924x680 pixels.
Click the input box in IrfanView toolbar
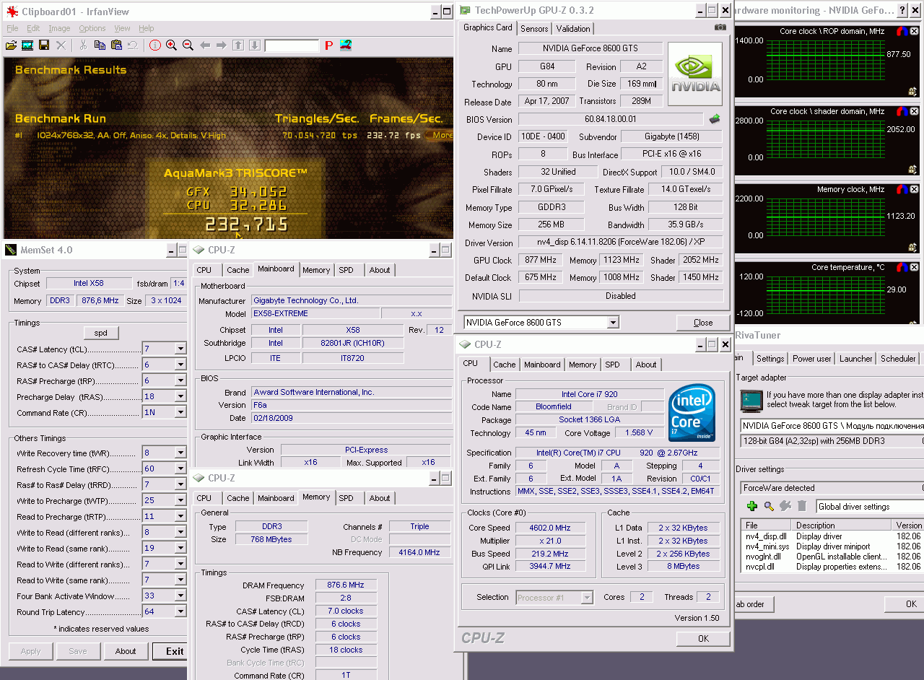[292, 45]
